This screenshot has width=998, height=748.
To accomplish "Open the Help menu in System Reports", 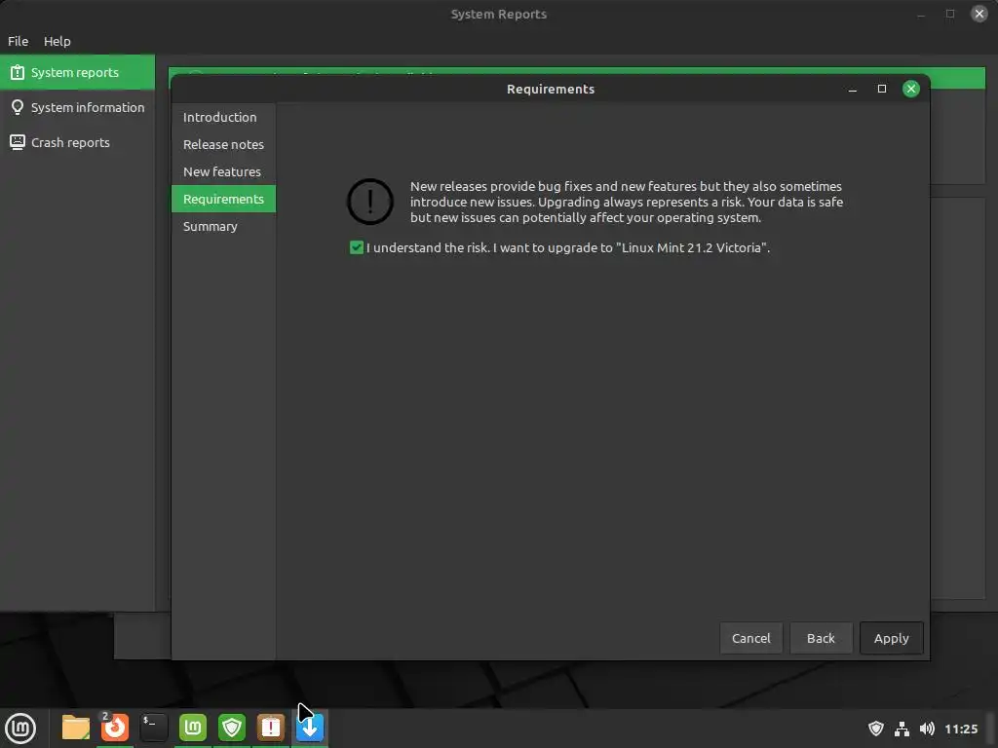I will tap(58, 41).
